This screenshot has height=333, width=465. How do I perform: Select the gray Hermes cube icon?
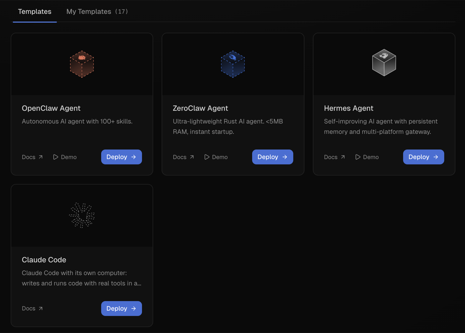[x=384, y=62]
